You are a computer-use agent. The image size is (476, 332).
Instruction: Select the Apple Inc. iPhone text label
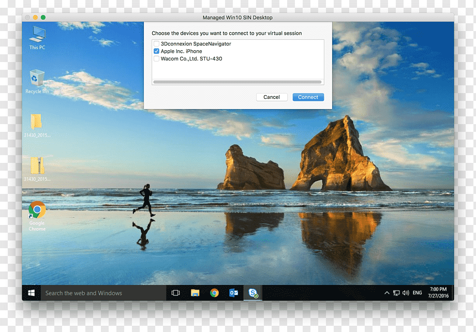coord(181,51)
